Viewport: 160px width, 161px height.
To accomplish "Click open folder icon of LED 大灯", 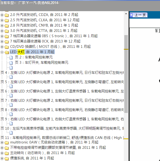I will [x=7, y=52].
